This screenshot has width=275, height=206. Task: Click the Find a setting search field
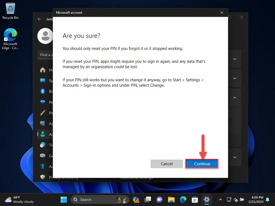pos(45,55)
